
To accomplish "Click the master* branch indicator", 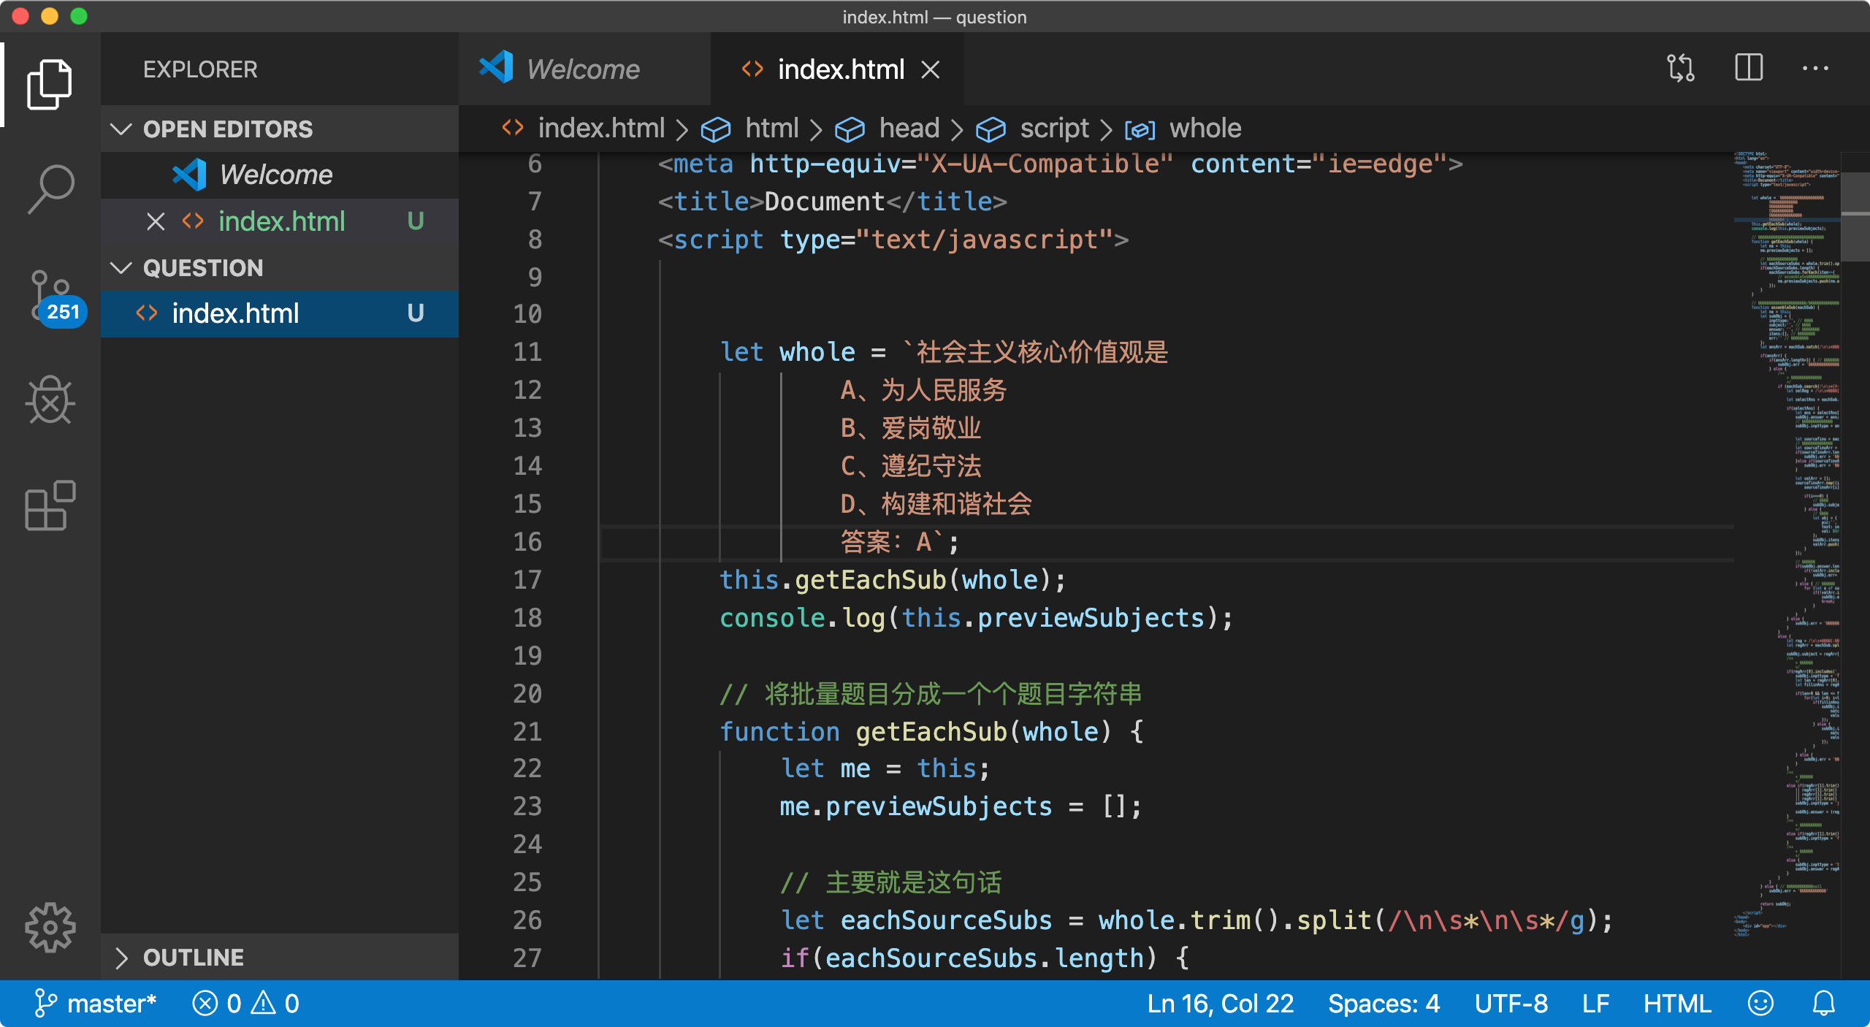I will [x=96, y=1004].
